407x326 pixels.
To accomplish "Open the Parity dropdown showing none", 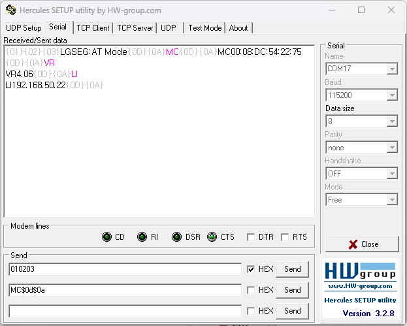I will (392, 148).
